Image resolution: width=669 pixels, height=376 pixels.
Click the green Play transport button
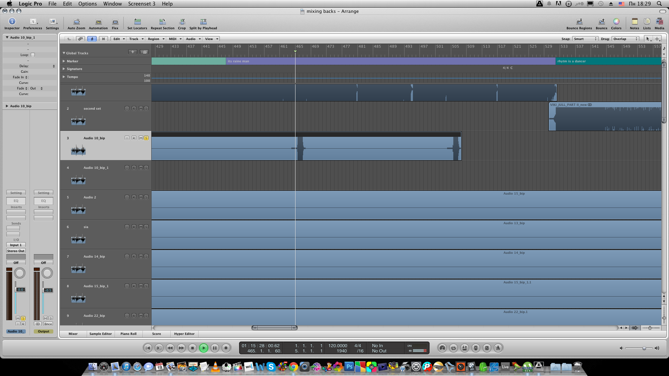[203, 348]
